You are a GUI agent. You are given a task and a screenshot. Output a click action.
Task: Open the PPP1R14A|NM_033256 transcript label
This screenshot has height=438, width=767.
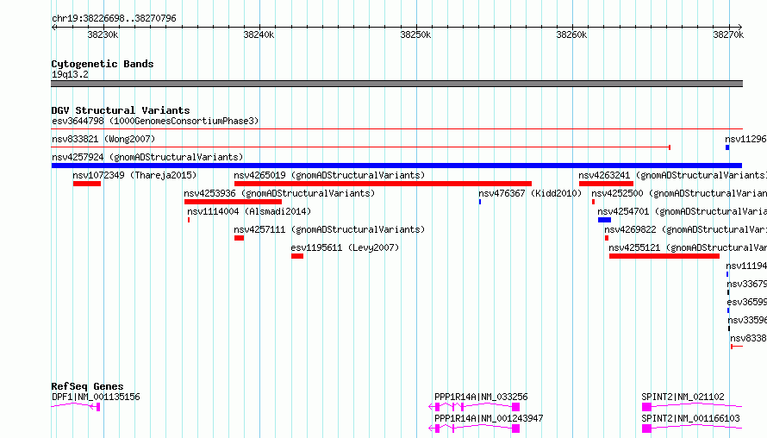coord(481,397)
